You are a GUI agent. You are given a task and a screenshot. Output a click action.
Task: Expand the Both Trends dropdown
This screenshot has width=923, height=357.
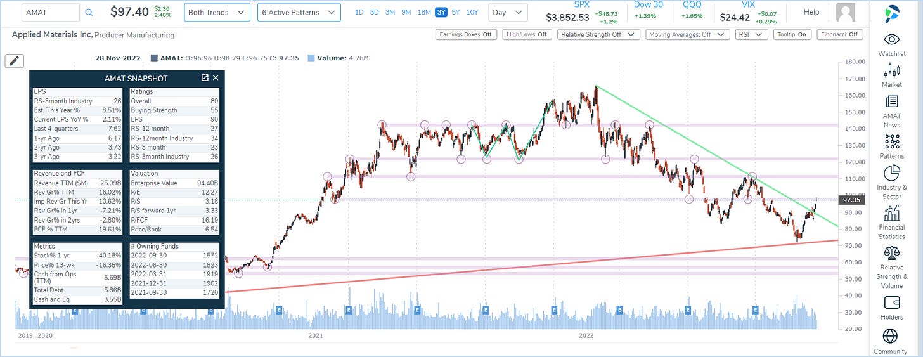[217, 12]
